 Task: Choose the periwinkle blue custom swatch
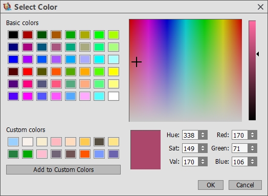pyautogui.click(x=99, y=154)
